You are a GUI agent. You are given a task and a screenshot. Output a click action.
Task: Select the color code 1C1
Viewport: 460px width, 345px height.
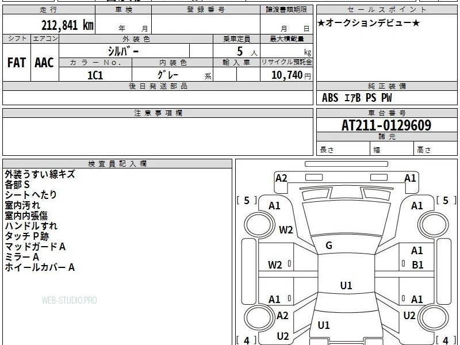point(95,75)
